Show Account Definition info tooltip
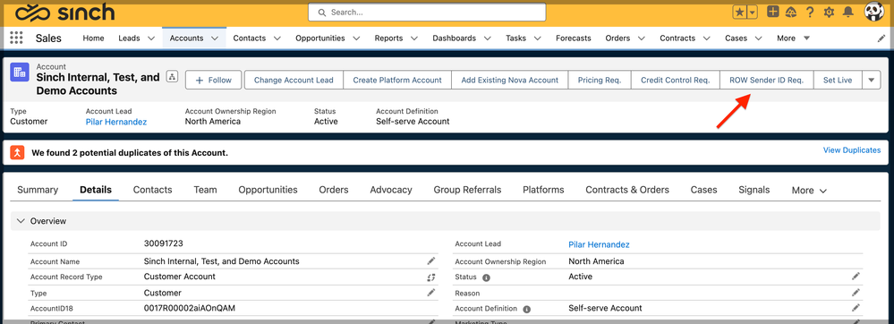Viewport: 894px width, 324px height. [527, 309]
